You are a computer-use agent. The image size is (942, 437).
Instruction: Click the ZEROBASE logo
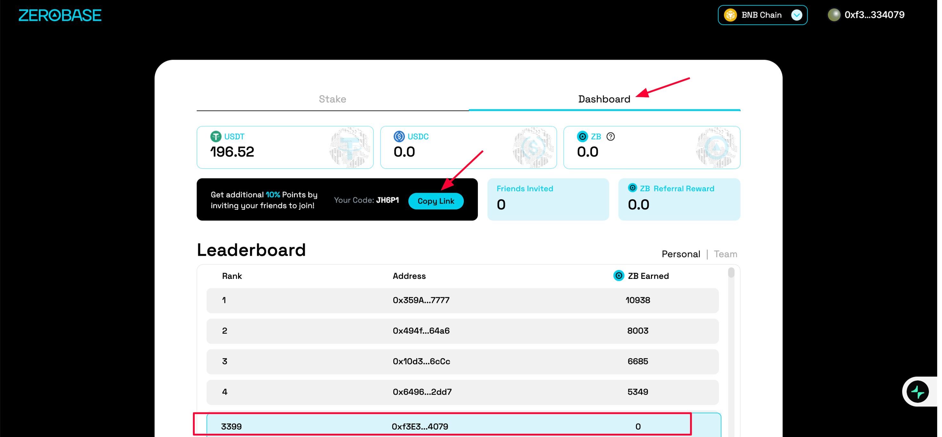[60, 15]
